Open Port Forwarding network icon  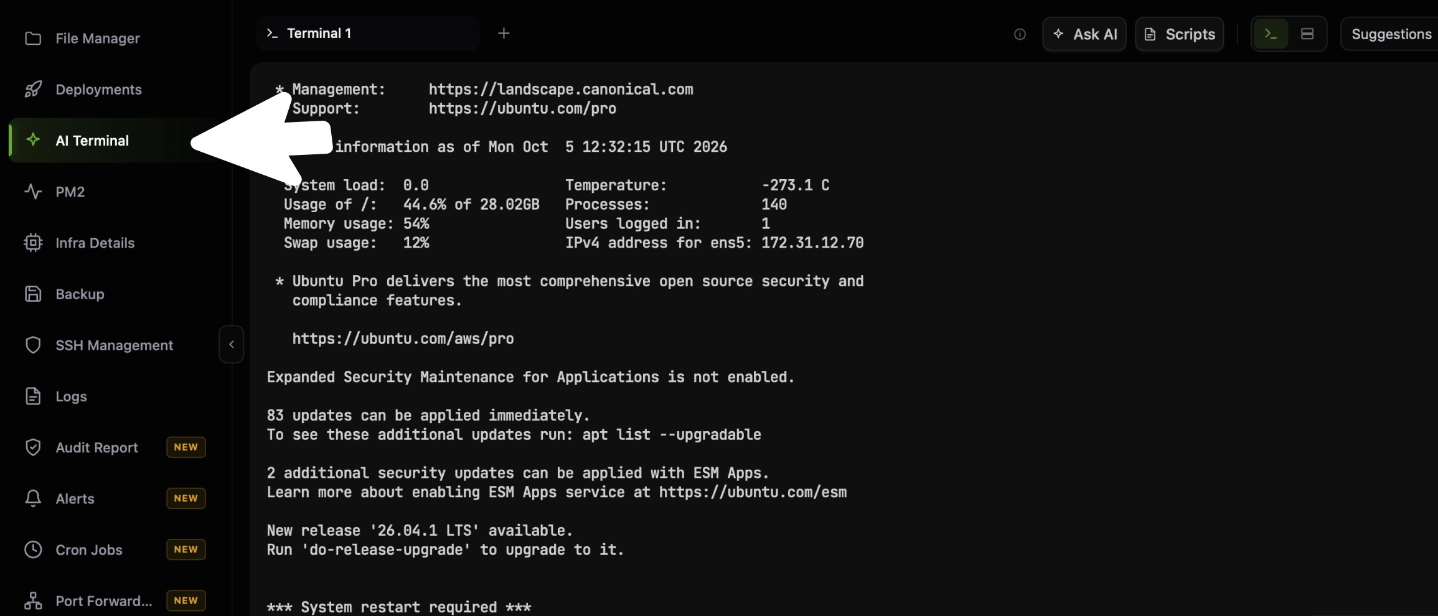(x=33, y=600)
